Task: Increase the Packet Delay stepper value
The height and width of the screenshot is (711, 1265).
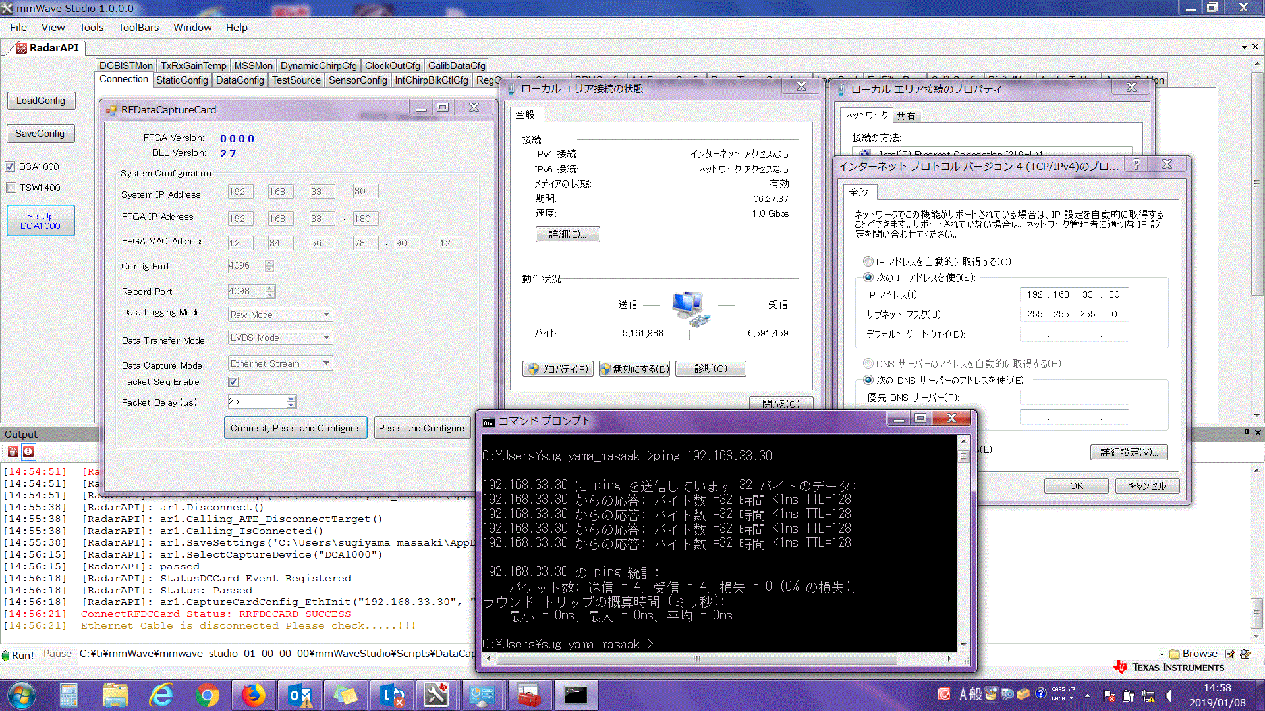Action: [x=291, y=398]
